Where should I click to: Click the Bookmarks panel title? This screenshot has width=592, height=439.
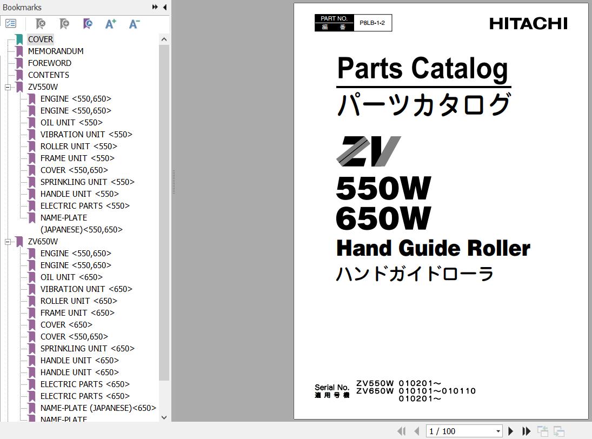tap(22, 7)
